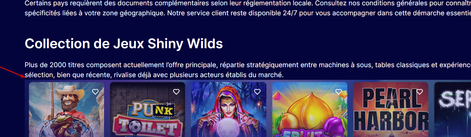Click the Collection de Jeux Shiny Wilds heading

tap(124, 44)
